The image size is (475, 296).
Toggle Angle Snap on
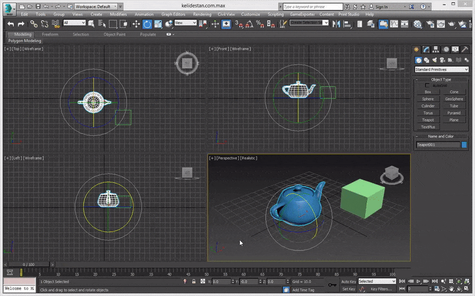(249, 24)
